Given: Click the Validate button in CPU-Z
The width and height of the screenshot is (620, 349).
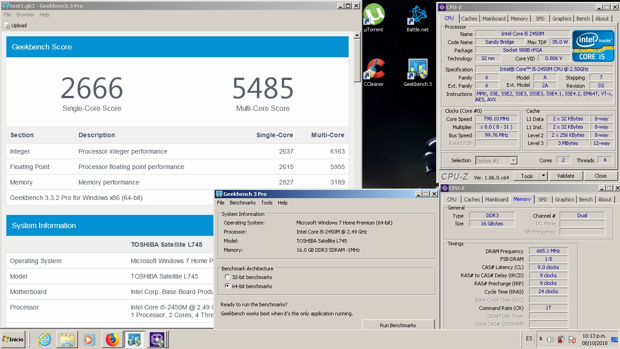Looking at the screenshot, I should pyautogui.click(x=566, y=176).
